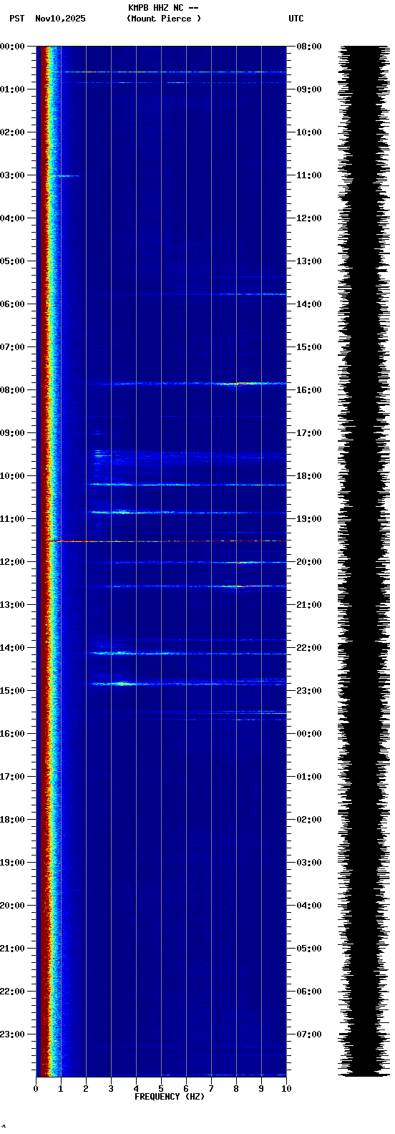Click frequency tick label 3
The height and width of the screenshot is (1134, 395).
pyautogui.click(x=111, y=1089)
